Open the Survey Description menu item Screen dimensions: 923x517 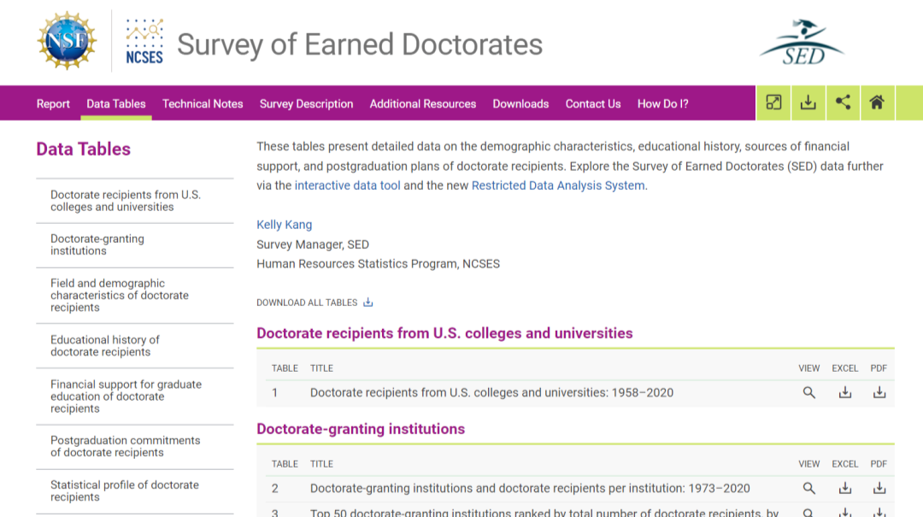tap(306, 104)
